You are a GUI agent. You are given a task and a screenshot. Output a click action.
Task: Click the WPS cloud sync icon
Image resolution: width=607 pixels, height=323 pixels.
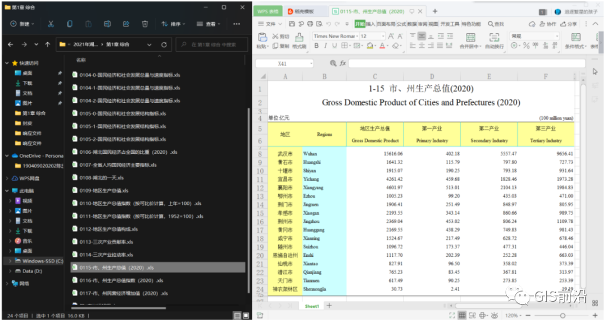[x=532, y=24]
